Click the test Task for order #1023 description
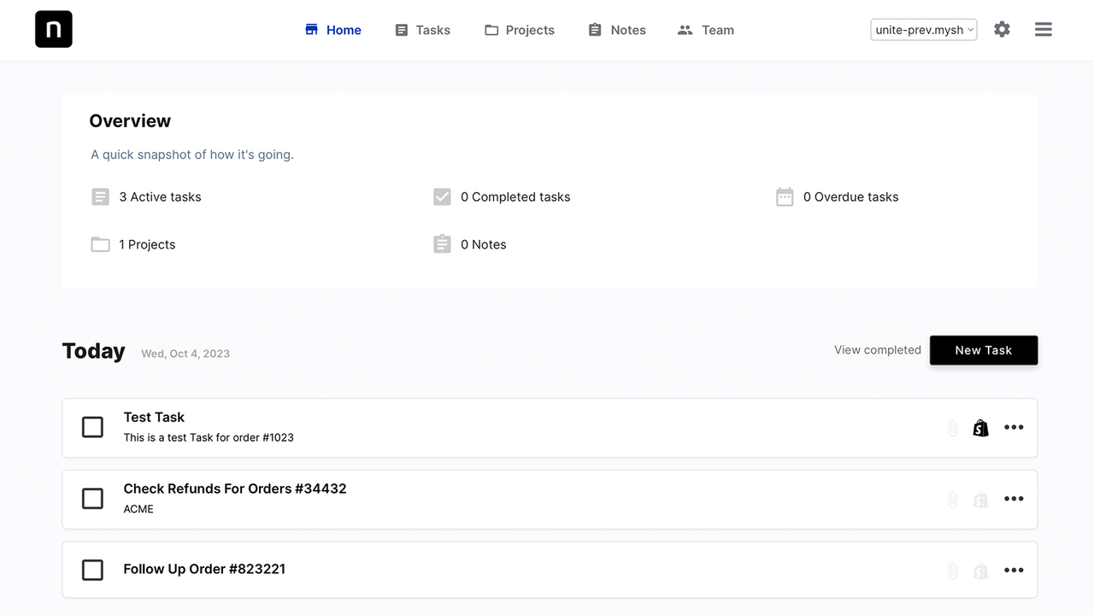The height and width of the screenshot is (615, 1094). click(209, 437)
